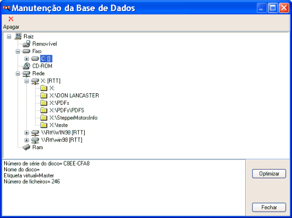Select the Raiz computer icon
Image resolution: width=292 pixels, height=218 pixels.
[x=18, y=36]
